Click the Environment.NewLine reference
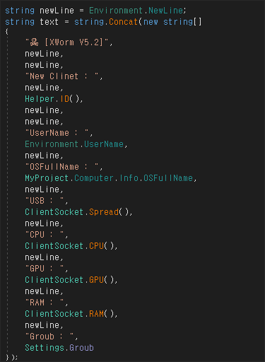Screen dimensions: 265x362 click(136, 11)
